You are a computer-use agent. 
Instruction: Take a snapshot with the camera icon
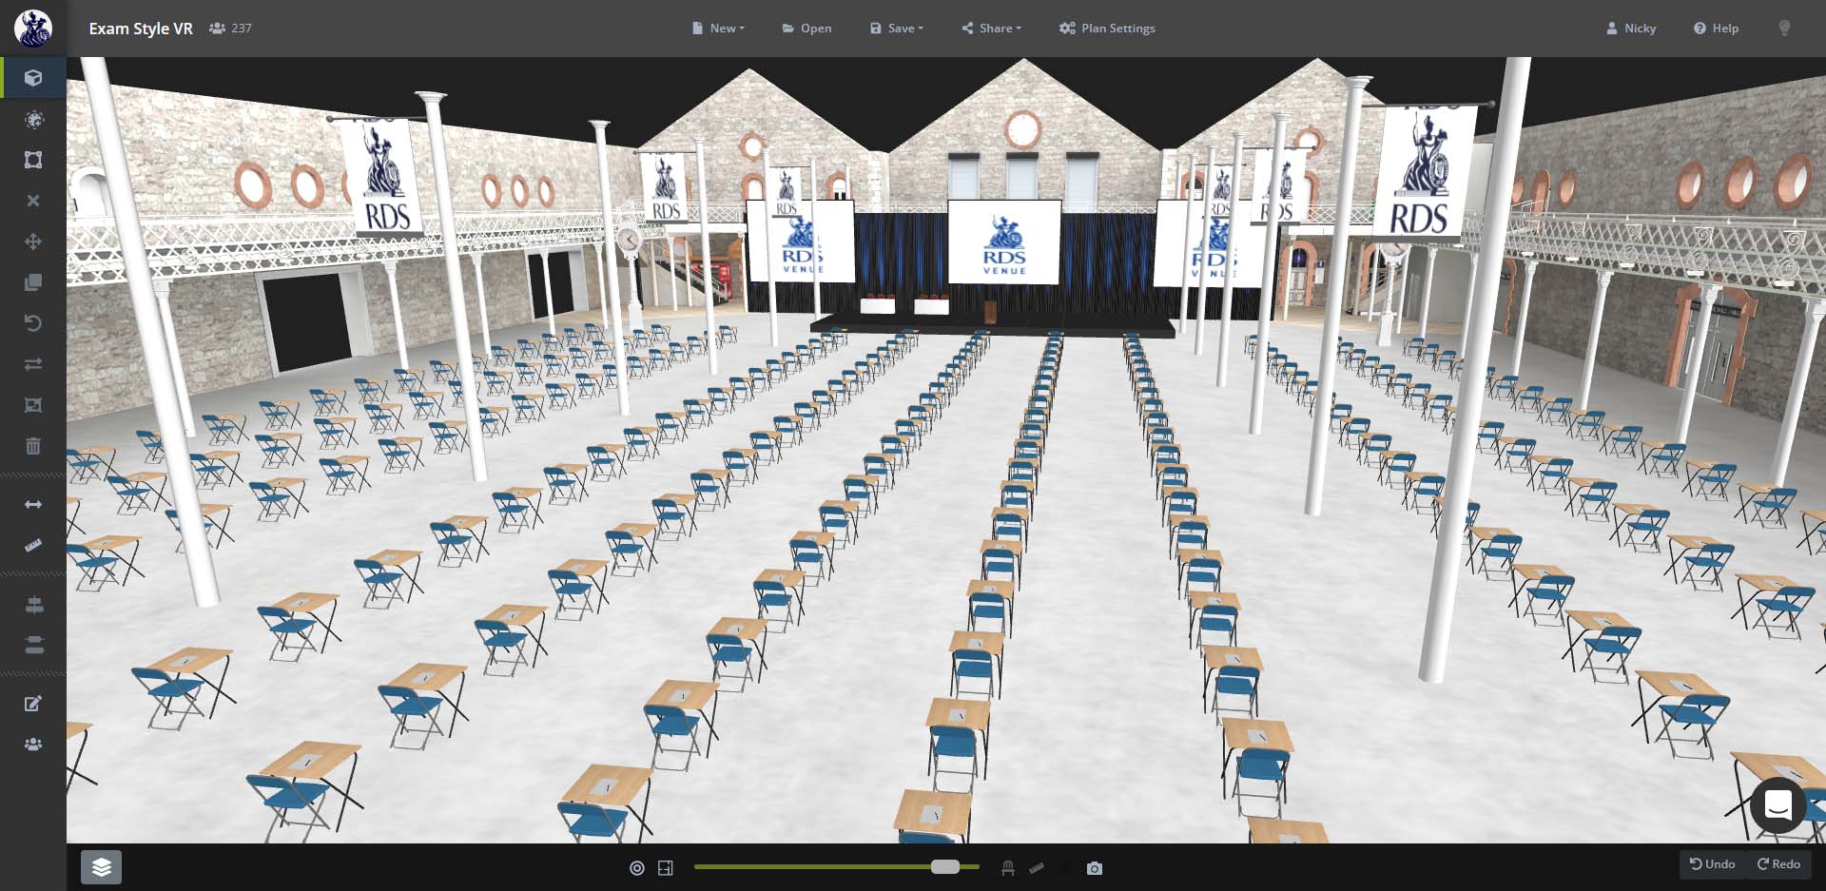(x=1095, y=868)
